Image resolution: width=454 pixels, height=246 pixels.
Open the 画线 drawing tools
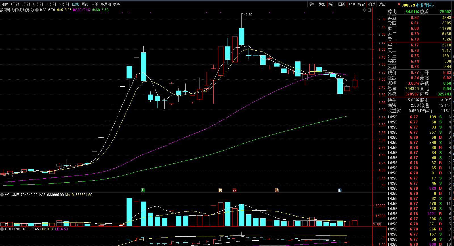tap(342, 4)
